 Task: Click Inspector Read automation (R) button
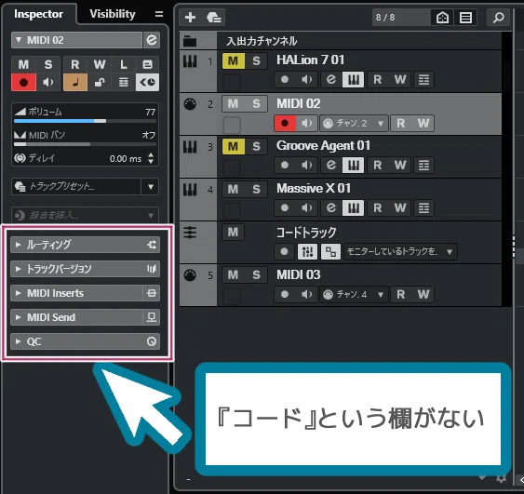pos(75,64)
